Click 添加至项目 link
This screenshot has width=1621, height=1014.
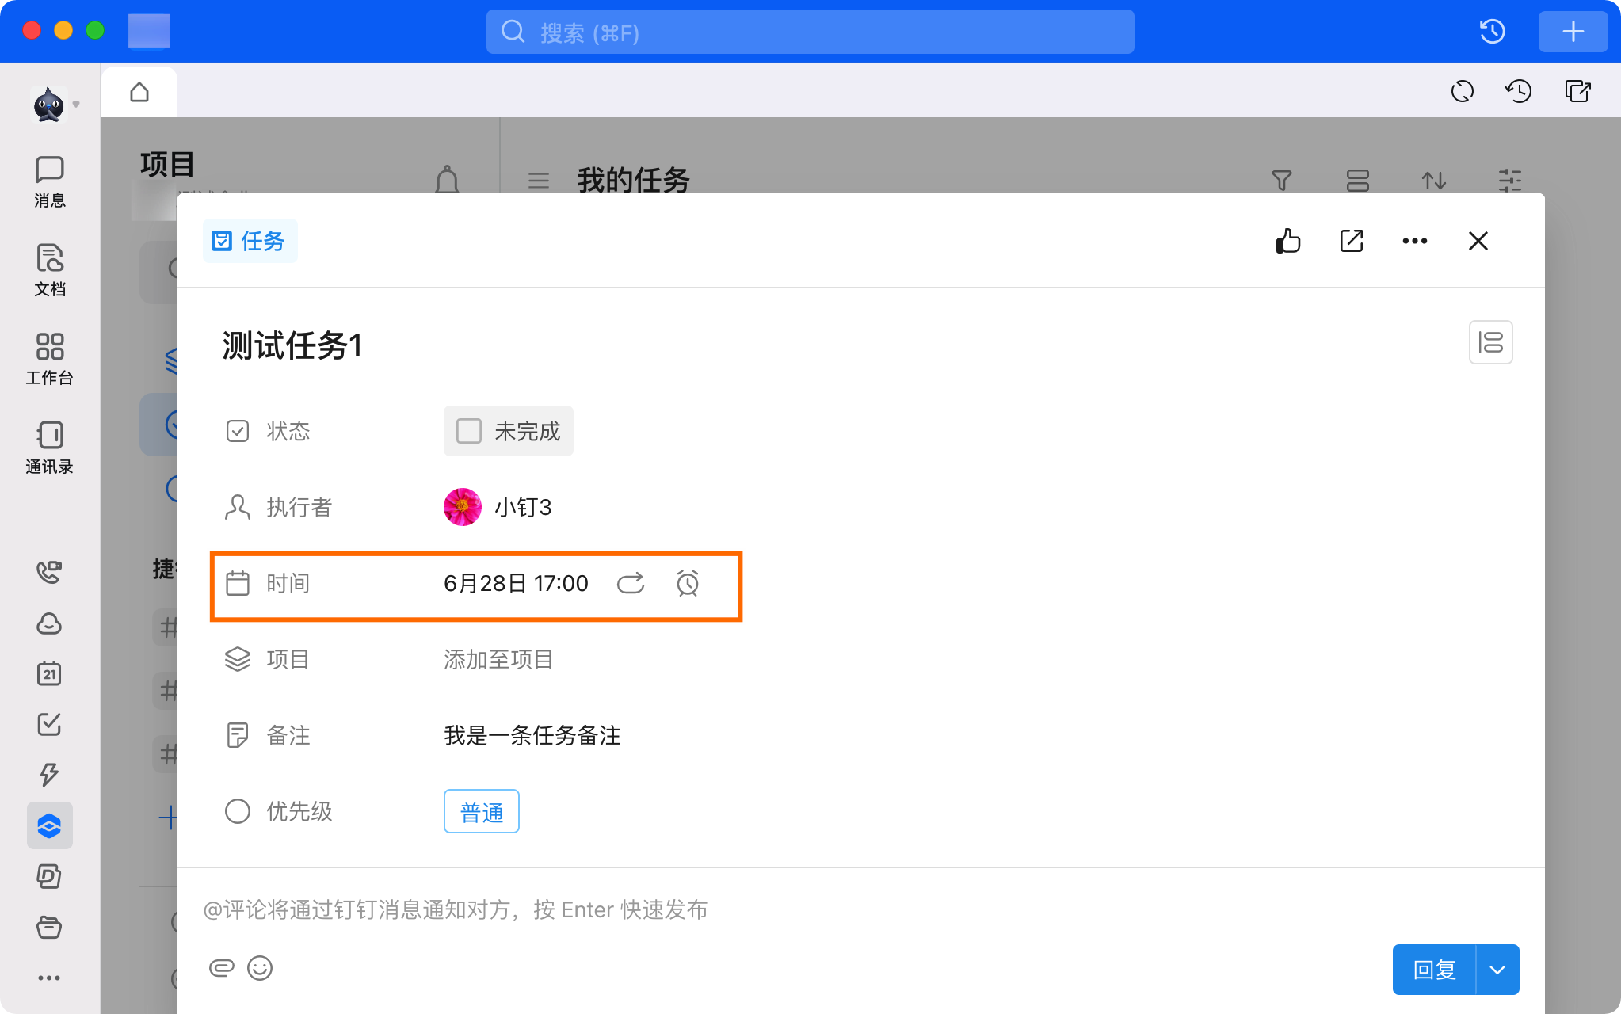(x=498, y=659)
